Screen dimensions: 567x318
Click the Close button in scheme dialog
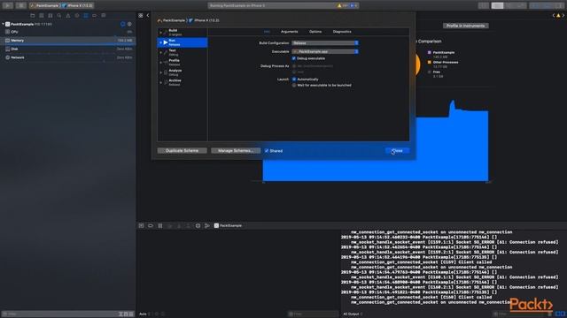397,151
